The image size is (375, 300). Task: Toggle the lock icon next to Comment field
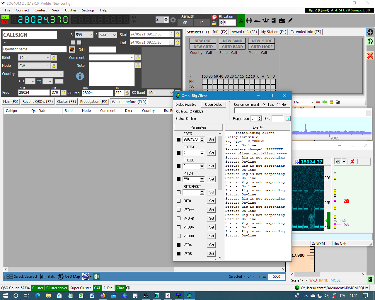pyautogui.click(x=138, y=57)
